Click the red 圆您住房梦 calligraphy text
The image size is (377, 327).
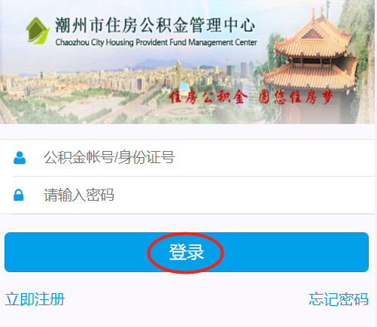pos(296,97)
